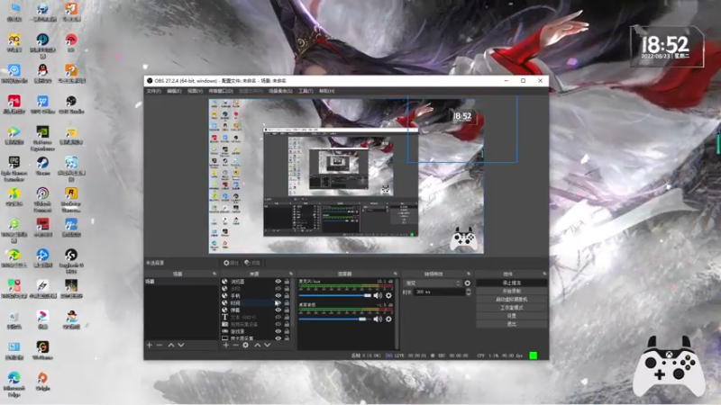Open the 文件(F) menu

(x=153, y=91)
